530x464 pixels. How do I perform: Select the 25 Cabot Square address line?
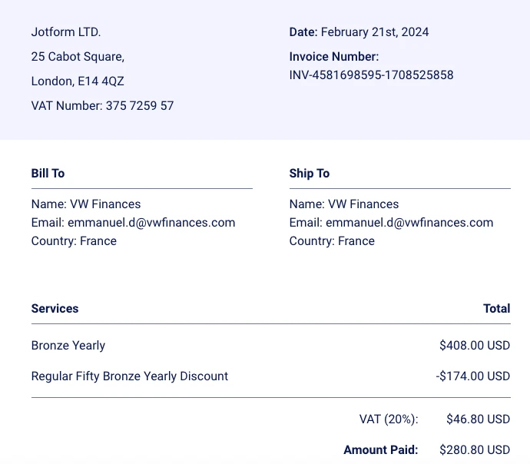[78, 57]
